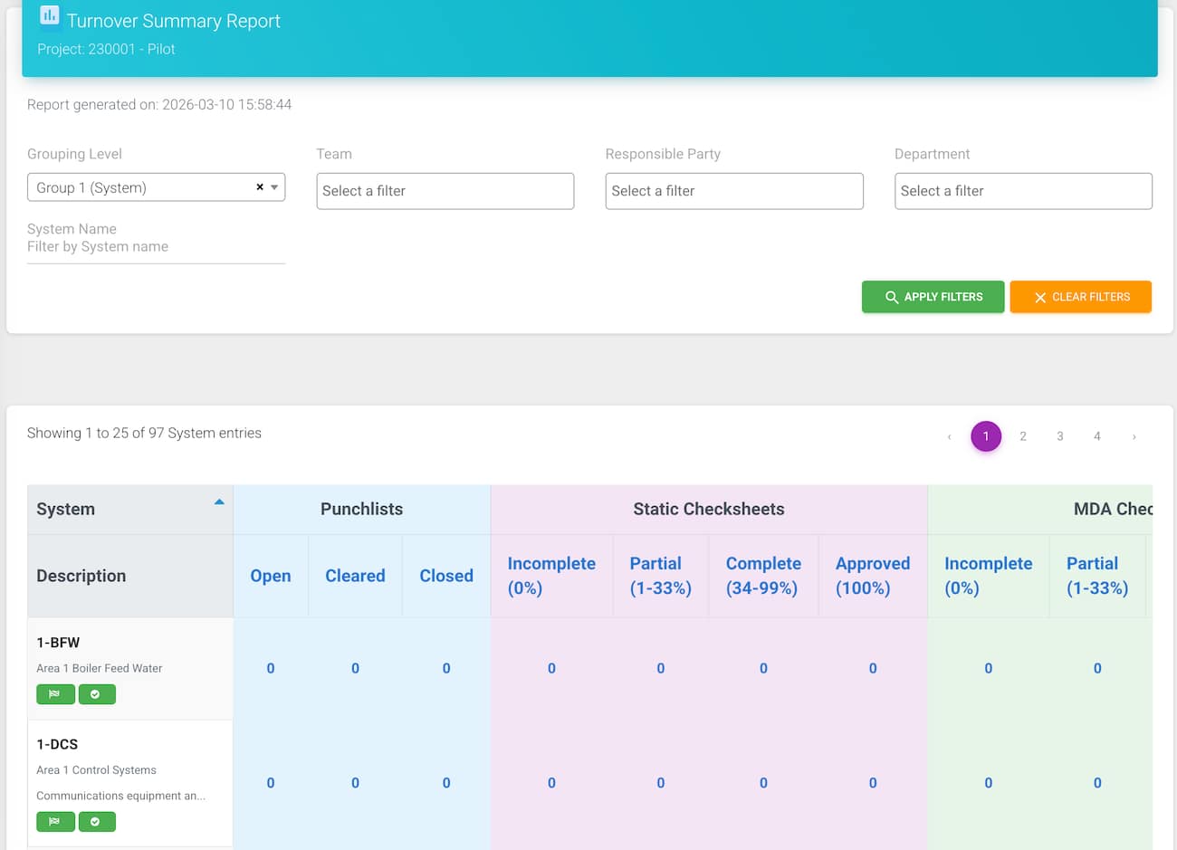Jump to page 2 of results
The height and width of the screenshot is (850, 1177).
tap(1023, 436)
